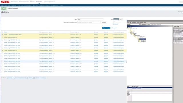Image resolution: width=183 pixels, height=103 pixels.
Task: Open the Инвентаризация menu
Action: [24, 2]
